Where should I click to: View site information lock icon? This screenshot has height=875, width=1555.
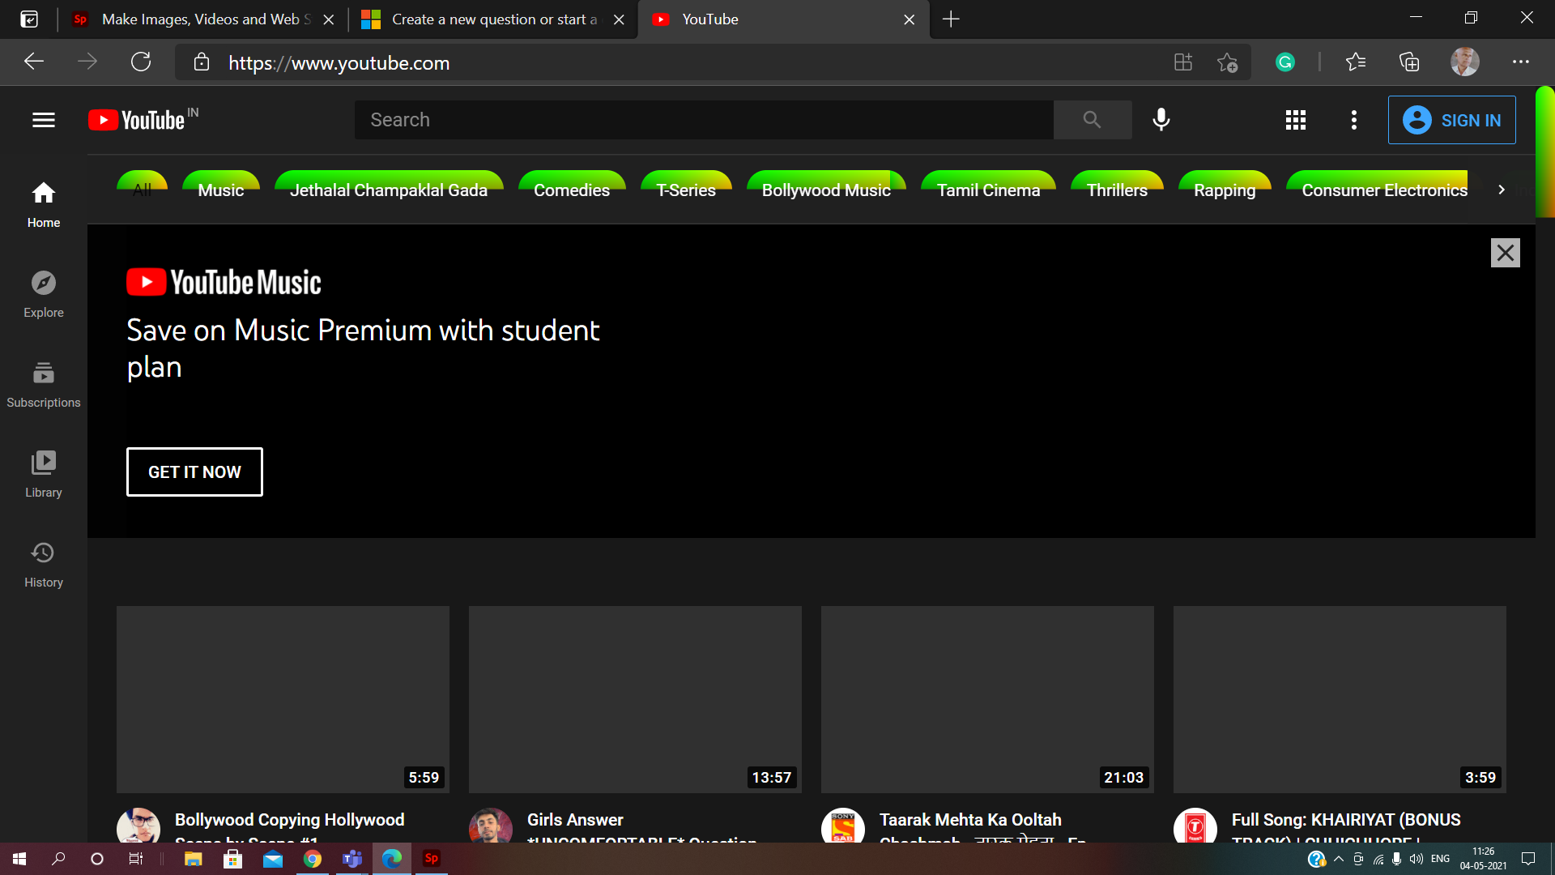pyautogui.click(x=201, y=62)
